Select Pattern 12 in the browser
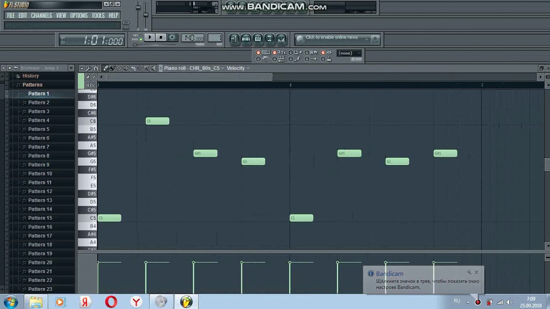Screen dimensions: 550x309 point(40,191)
